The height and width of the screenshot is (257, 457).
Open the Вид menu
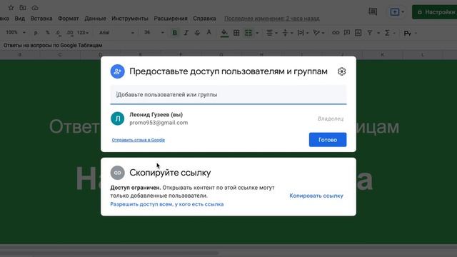19,19
